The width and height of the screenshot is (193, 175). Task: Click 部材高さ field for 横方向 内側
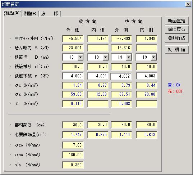tap(147, 125)
